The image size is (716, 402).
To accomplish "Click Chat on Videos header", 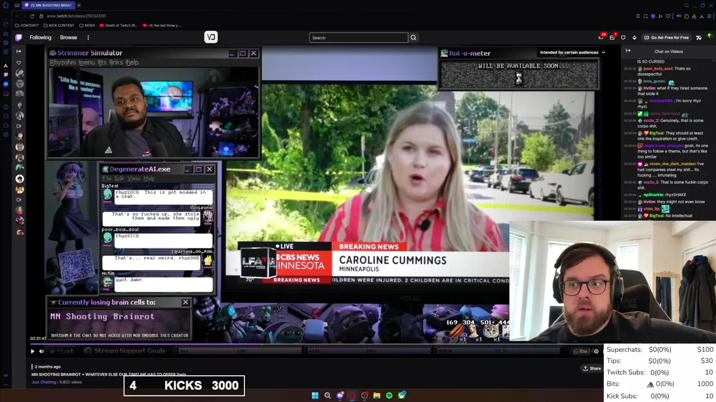I will click(x=668, y=51).
